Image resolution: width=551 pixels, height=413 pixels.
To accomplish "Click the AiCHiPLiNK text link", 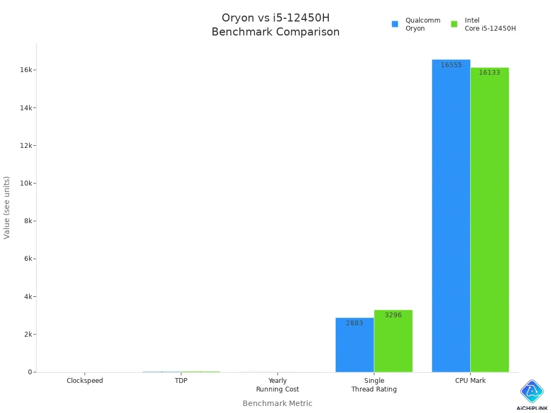I will pyautogui.click(x=532, y=407).
